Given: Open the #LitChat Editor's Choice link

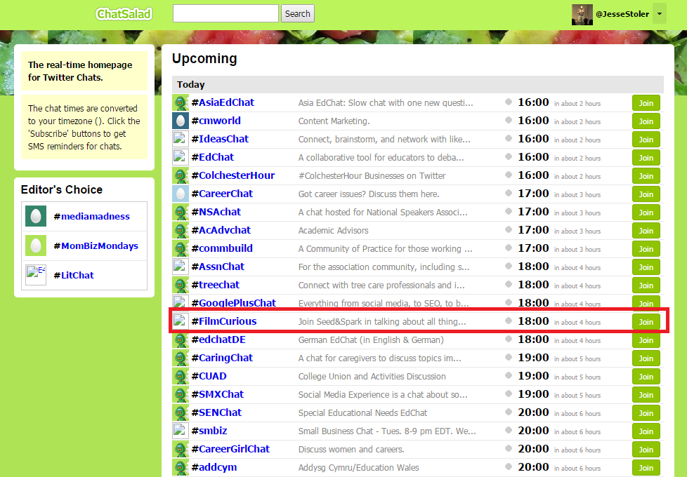Looking at the screenshot, I should coord(74,275).
